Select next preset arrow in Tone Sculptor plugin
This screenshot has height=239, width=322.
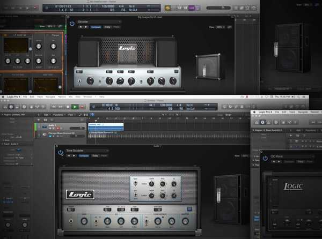[x=74, y=156]
